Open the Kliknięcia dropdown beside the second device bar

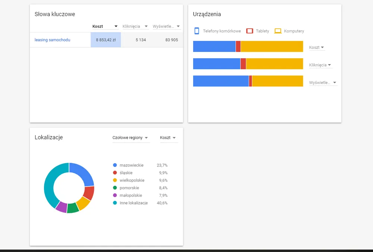tap(320, 65)
